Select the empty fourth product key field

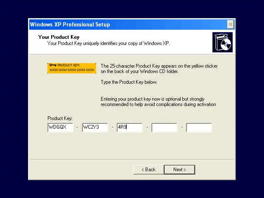164,127
